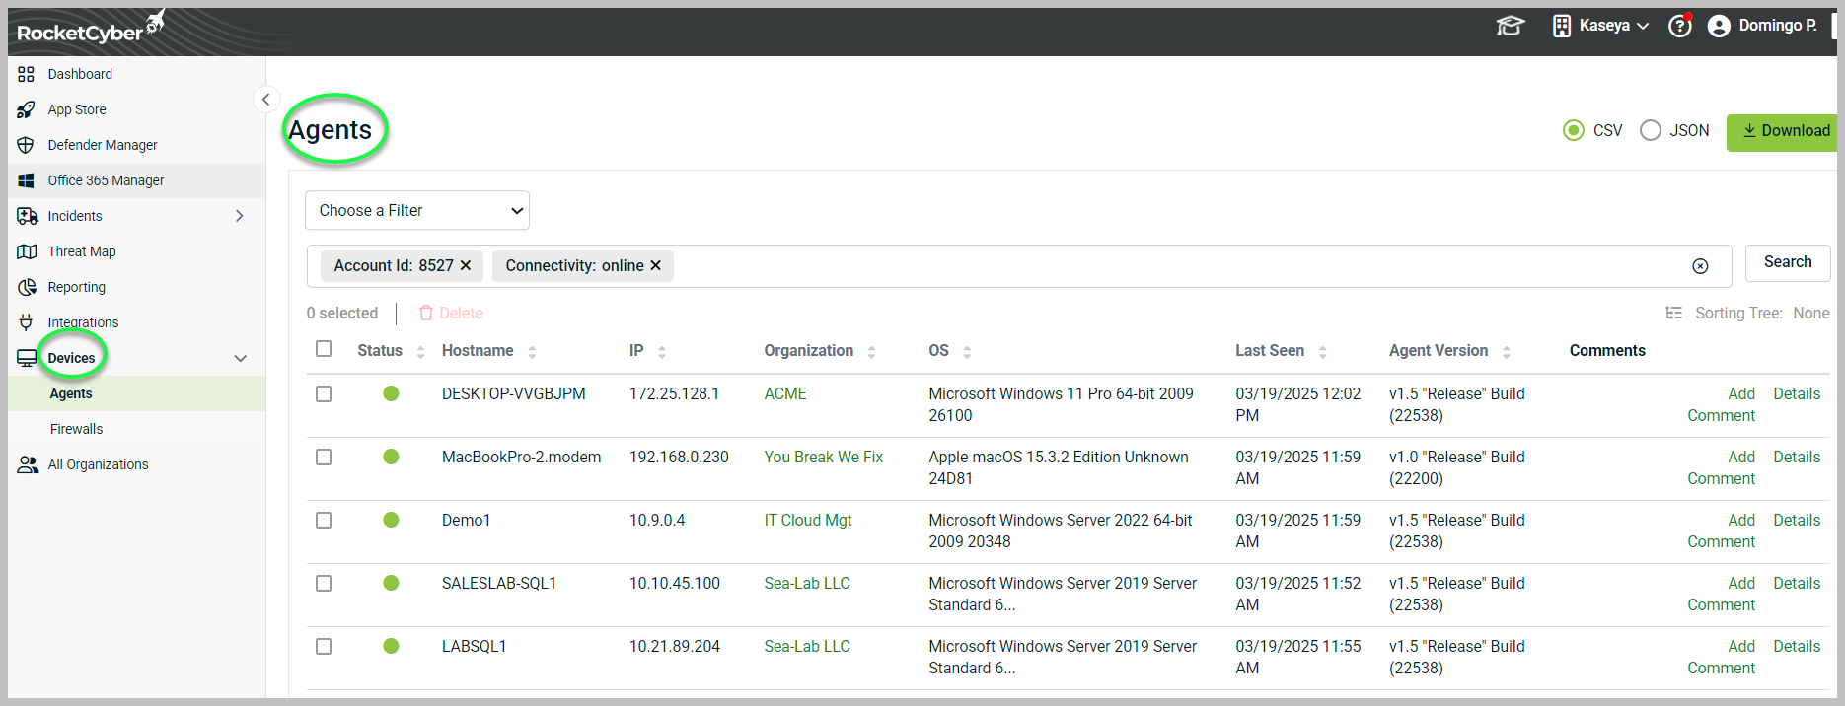Image resolution: width=1845 pixels, height=706 pixels.
Task: Click the Kaseya building icon
Action: 1562,27
